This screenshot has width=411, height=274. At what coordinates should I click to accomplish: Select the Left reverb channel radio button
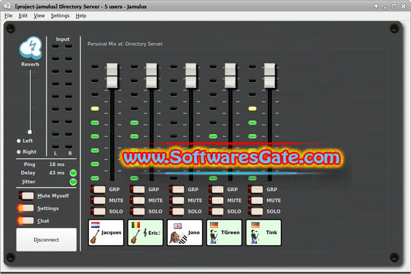[19, 141]
